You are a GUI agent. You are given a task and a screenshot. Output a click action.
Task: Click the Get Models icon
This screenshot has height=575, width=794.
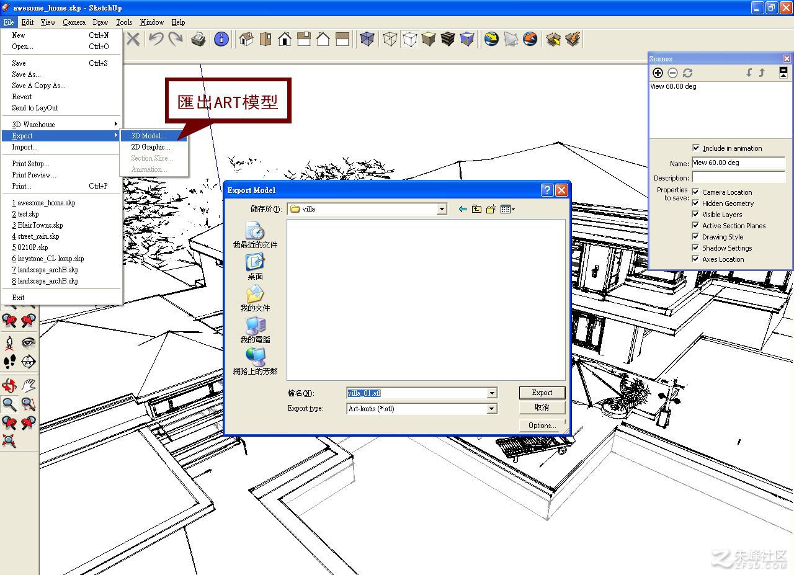tap(553, 39)
